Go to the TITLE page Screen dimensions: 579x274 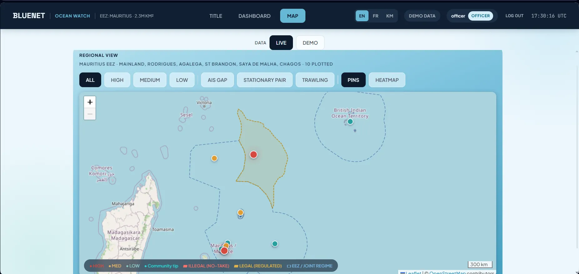pyautogui.click(x=216, y=16)
